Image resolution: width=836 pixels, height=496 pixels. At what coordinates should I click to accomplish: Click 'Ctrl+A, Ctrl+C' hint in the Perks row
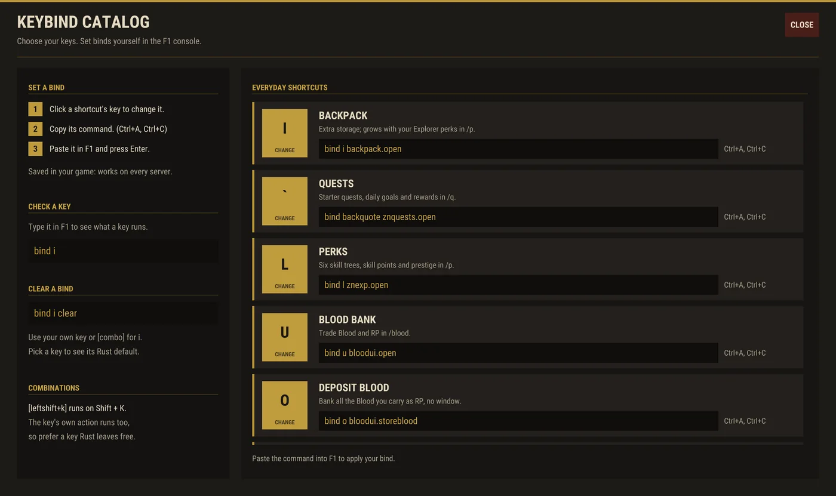click(x=745, y=285)
